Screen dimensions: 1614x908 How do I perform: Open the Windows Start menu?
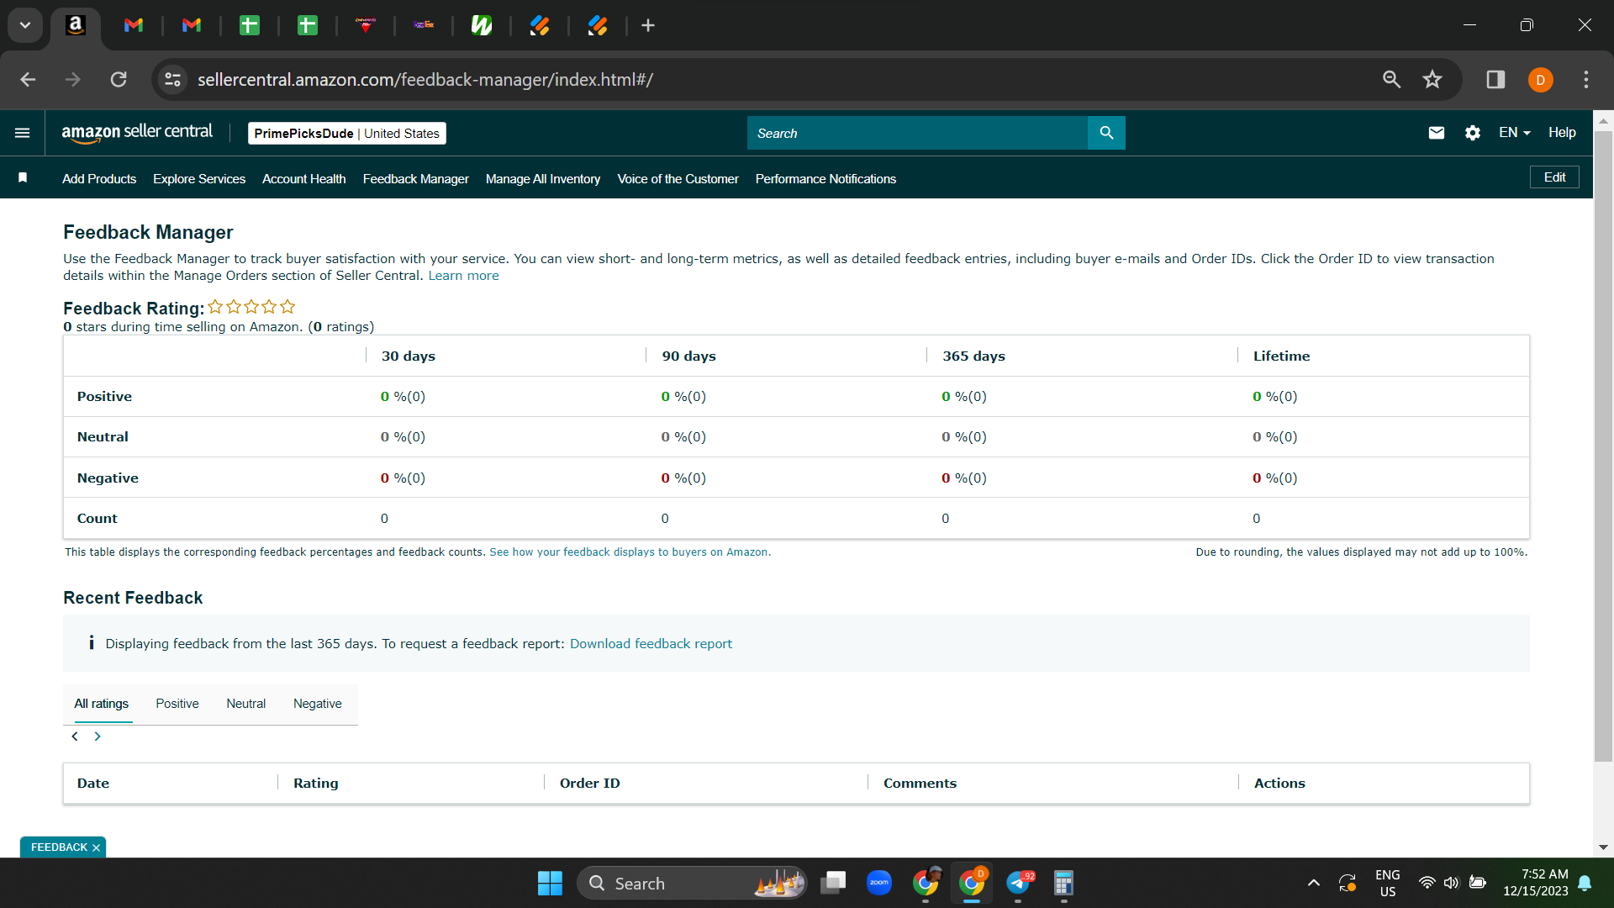point(550,883)
